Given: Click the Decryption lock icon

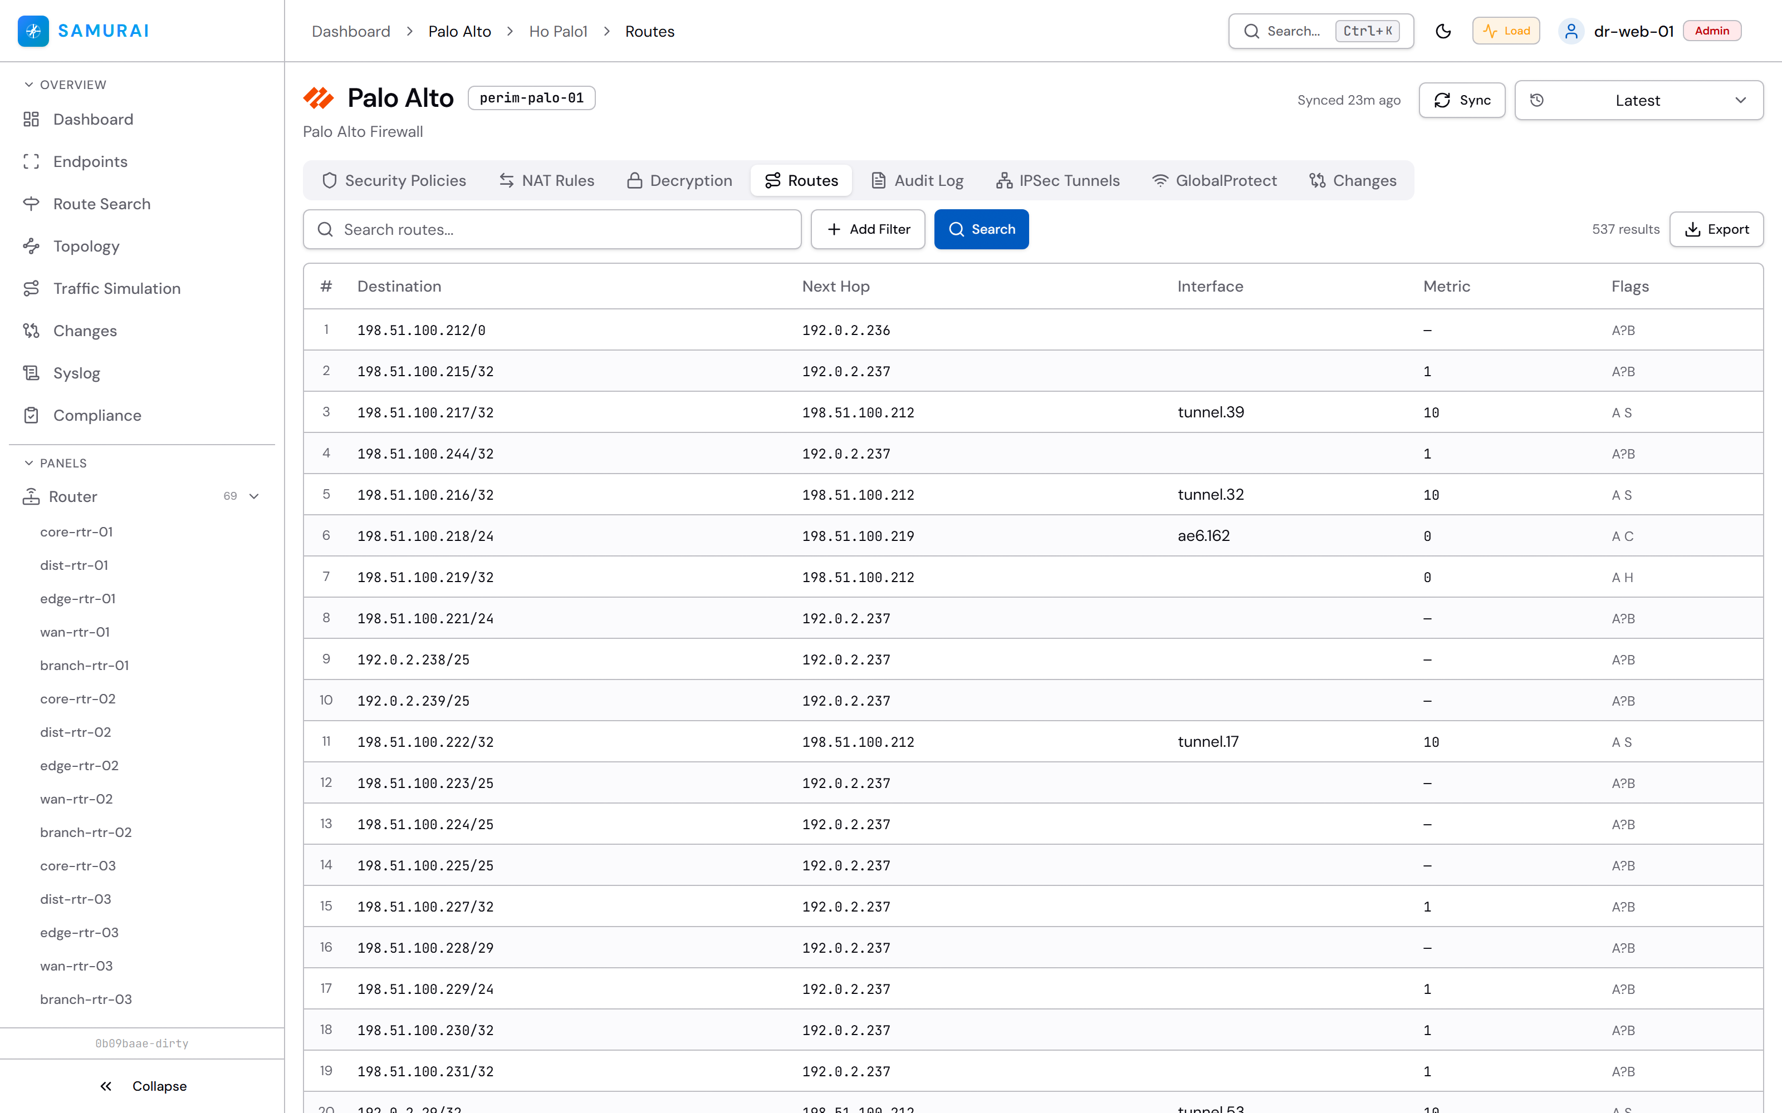Looking at the screenshot, I should coord(635,181).
